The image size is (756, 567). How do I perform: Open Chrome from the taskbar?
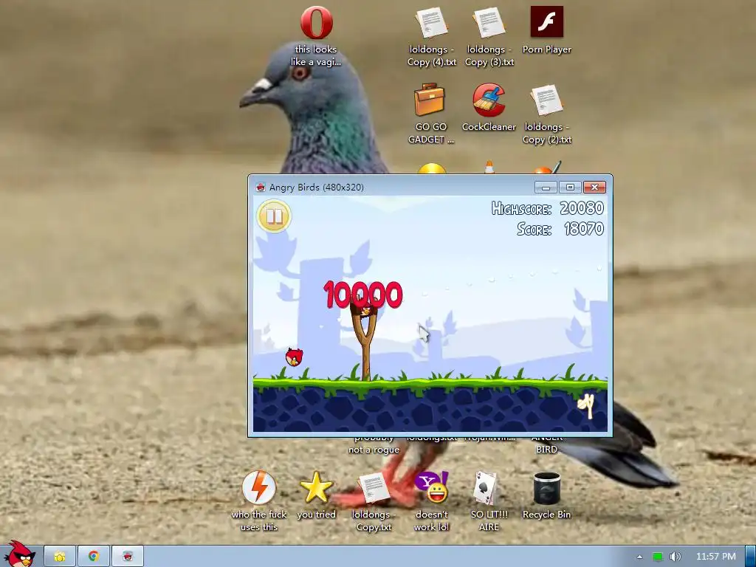(x=94, y=557)
